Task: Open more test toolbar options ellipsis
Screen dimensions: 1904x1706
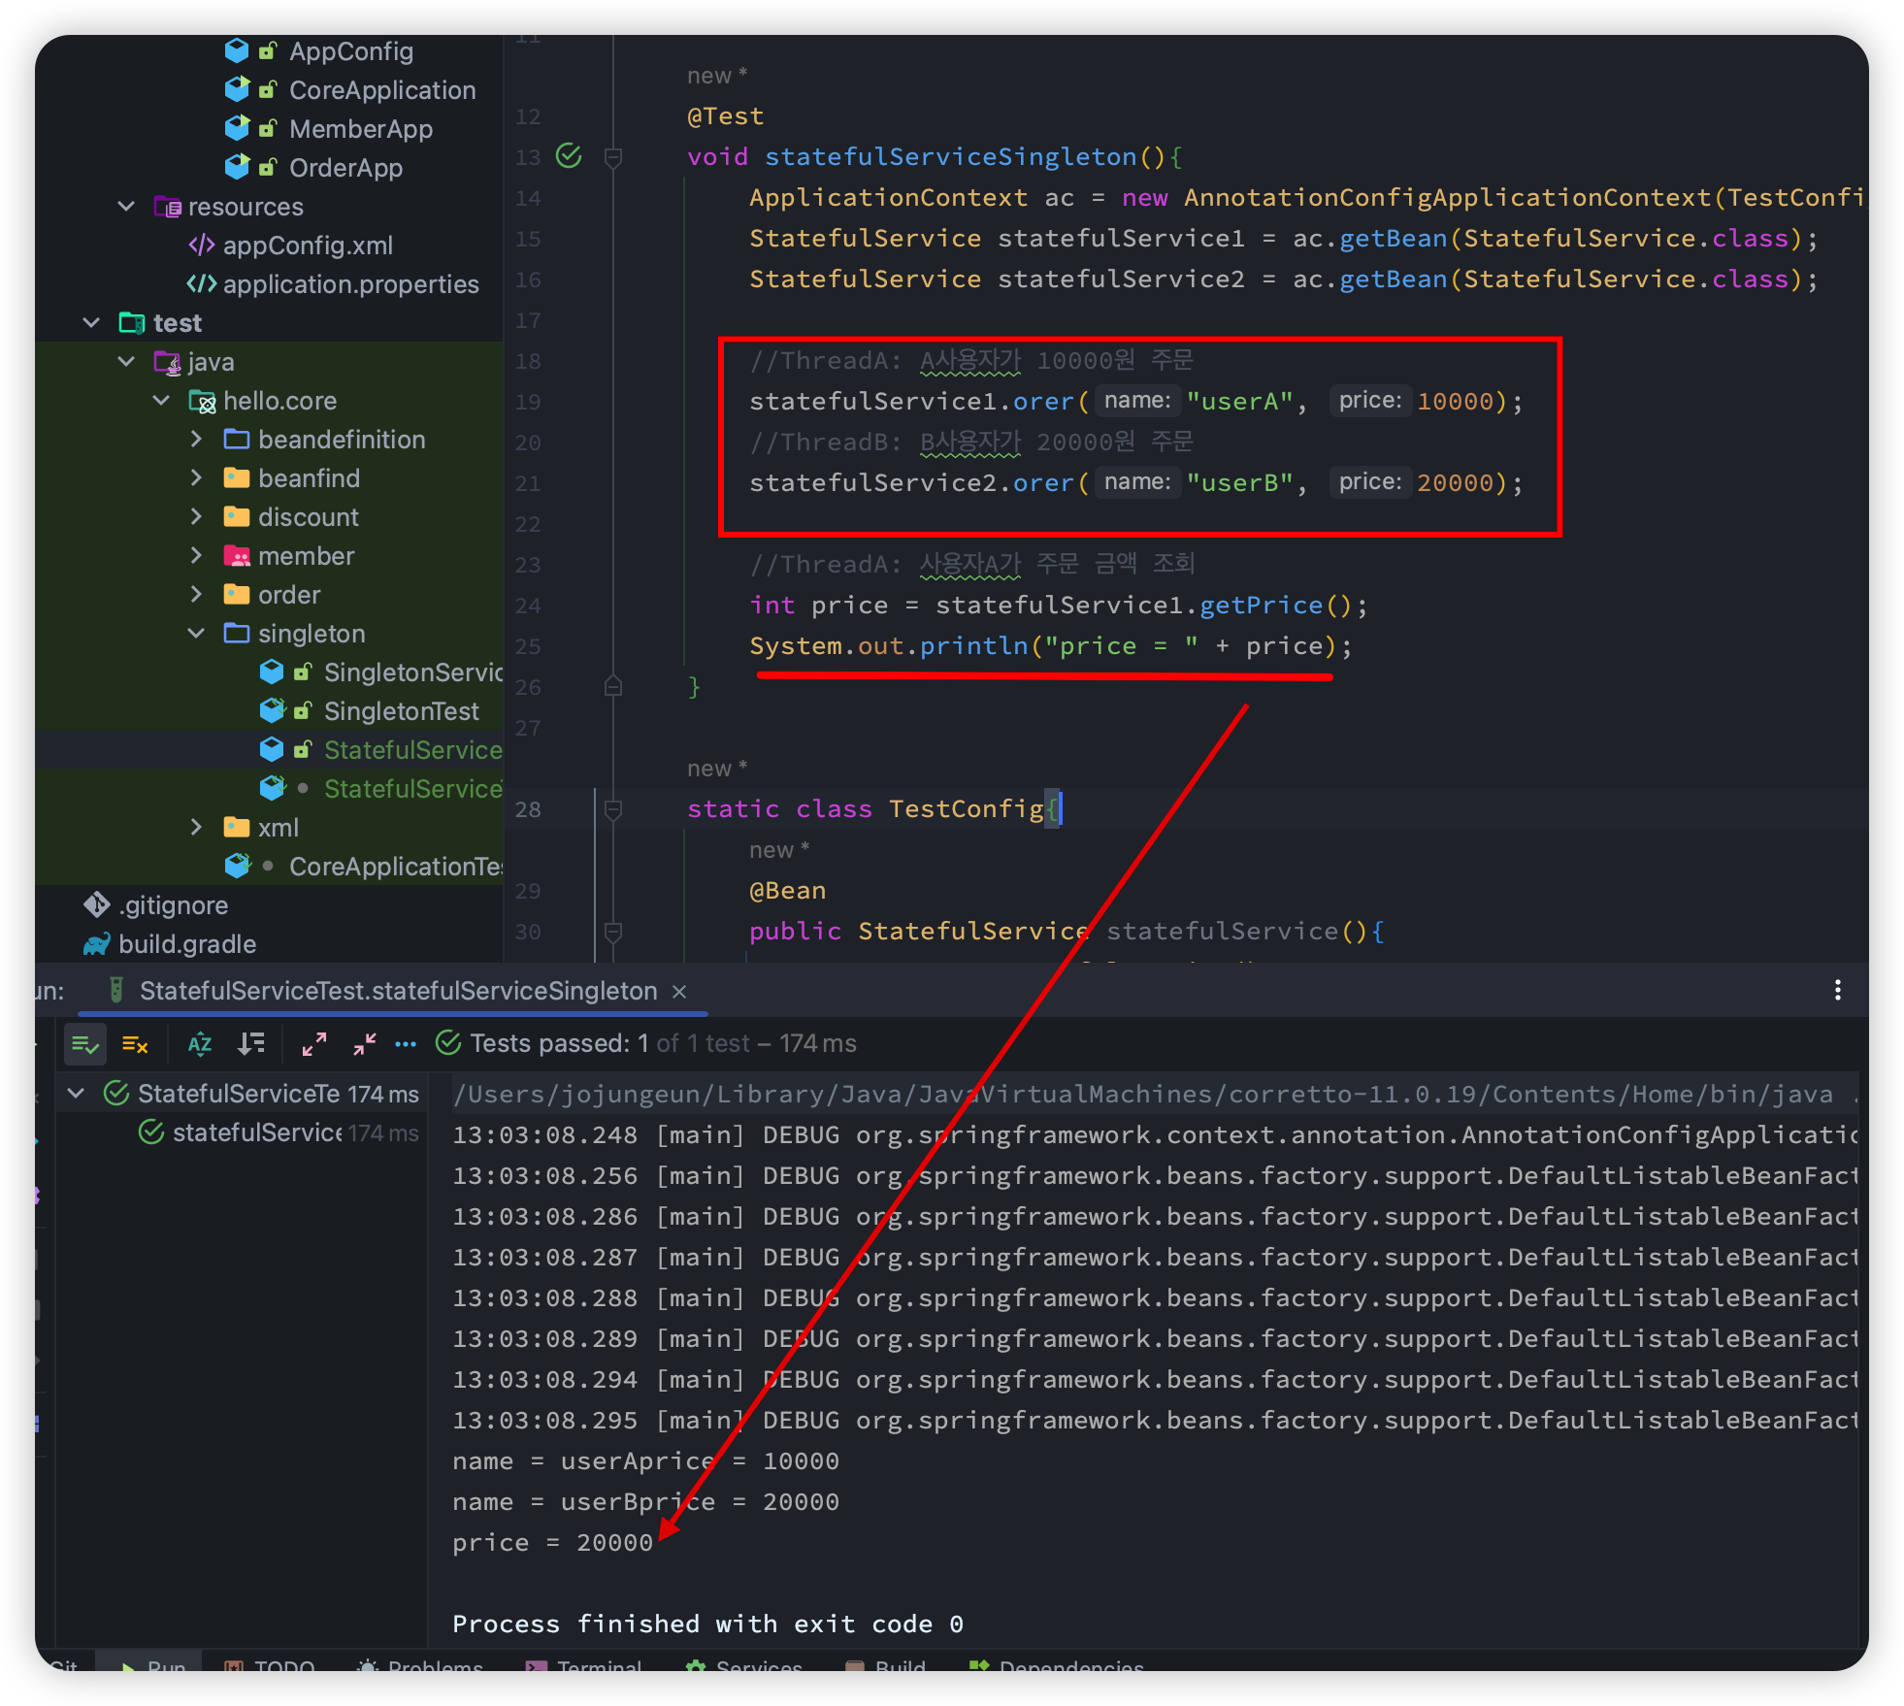Action: point(406,1044)
